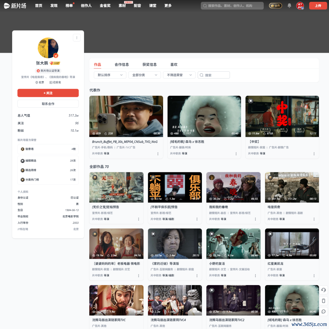Viewport: 329px width, 329px height.
Task: Click the red 关注 follow button
Action: tap(48, 93)
